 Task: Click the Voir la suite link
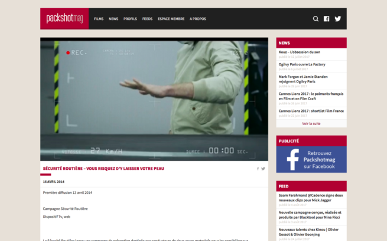point(311,123)
